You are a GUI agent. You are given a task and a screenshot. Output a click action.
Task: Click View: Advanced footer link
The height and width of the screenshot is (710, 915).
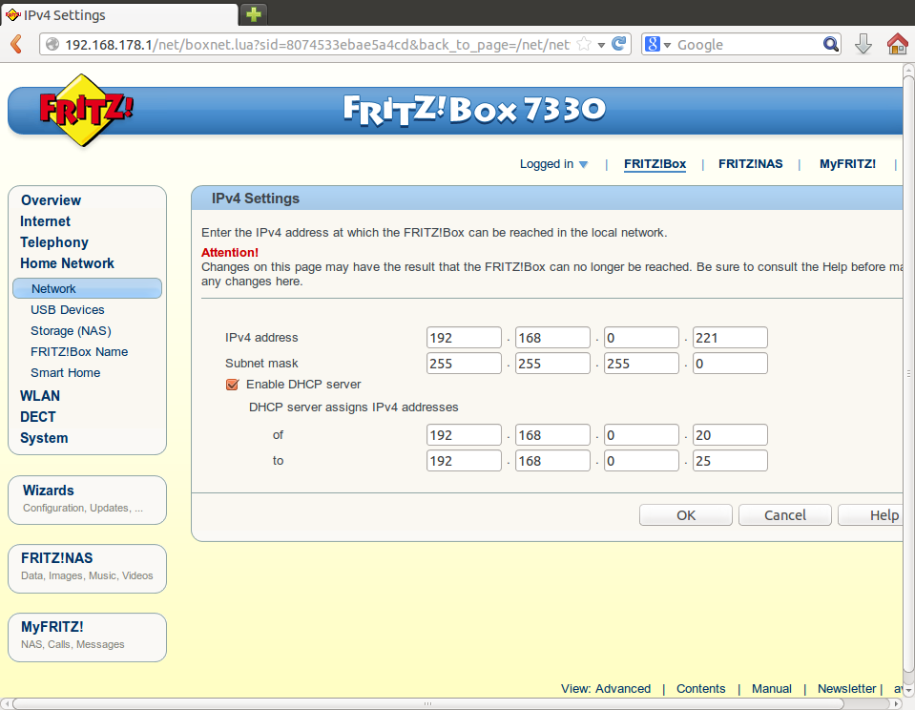click(606, 688)
